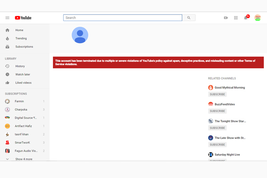
Task: Open the account avatar menu
Action: pyautogui.click(x=257, y=18)
